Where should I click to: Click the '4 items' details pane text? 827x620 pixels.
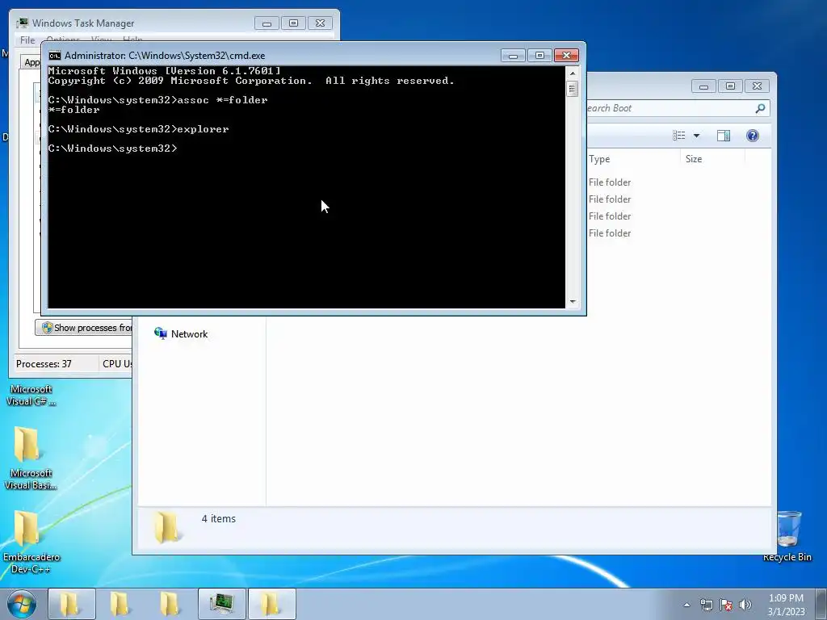(218, 519)
